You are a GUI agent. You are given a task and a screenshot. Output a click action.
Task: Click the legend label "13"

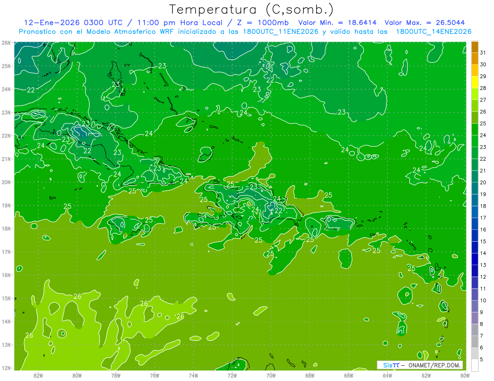coord(483,265)
